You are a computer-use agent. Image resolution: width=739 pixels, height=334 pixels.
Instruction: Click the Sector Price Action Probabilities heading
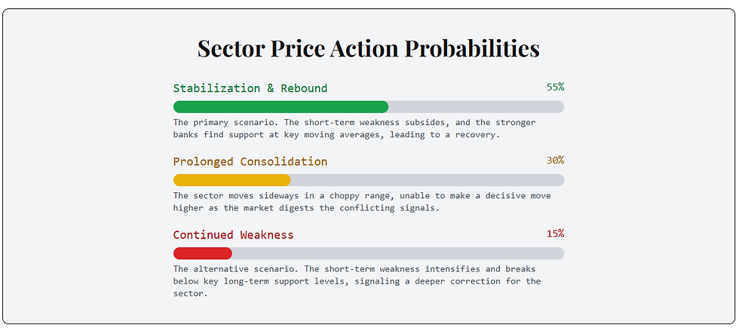tap(369, 48)
